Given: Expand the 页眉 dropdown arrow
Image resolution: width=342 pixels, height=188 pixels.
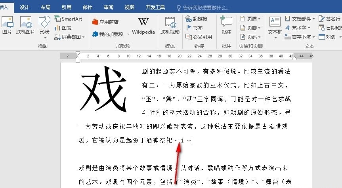Looking at the screenshot, I should coord(259,19).
